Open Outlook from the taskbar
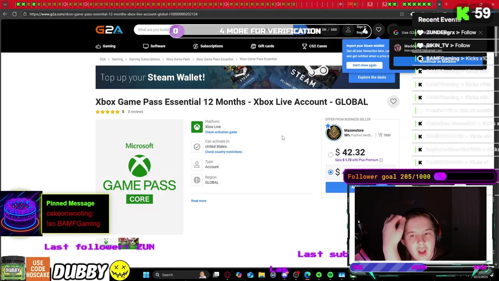The width and height of the screenshot is (499, 281). 250,275
